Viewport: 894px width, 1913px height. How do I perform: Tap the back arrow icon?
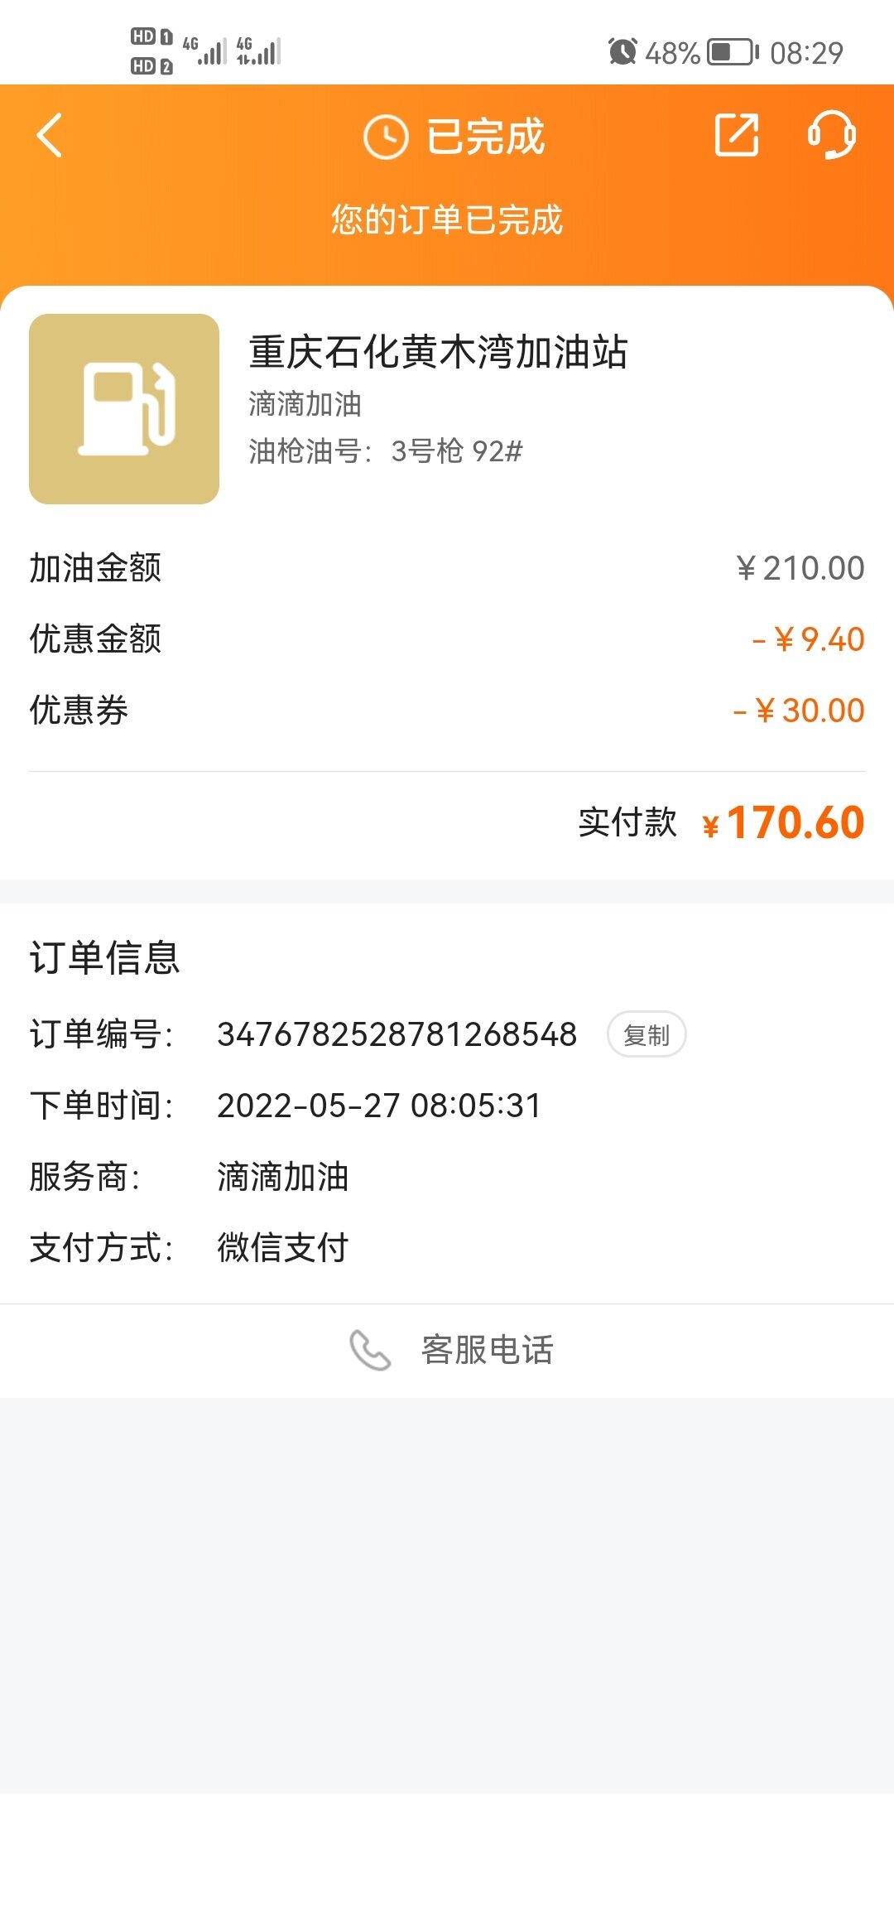coord(50,136)
